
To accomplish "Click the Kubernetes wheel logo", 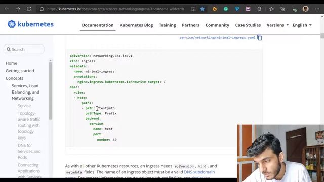I will 12,24.
